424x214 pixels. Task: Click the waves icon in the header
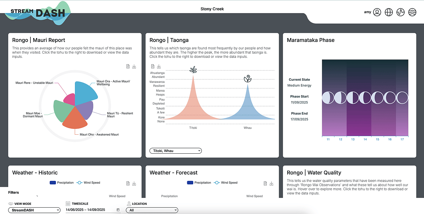(x=412, y=12)
